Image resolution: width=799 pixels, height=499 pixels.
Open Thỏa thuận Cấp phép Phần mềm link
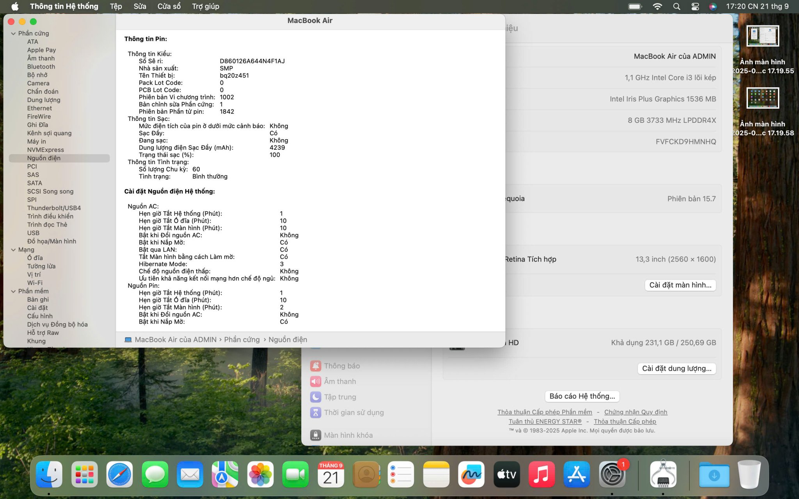(544, 412)
